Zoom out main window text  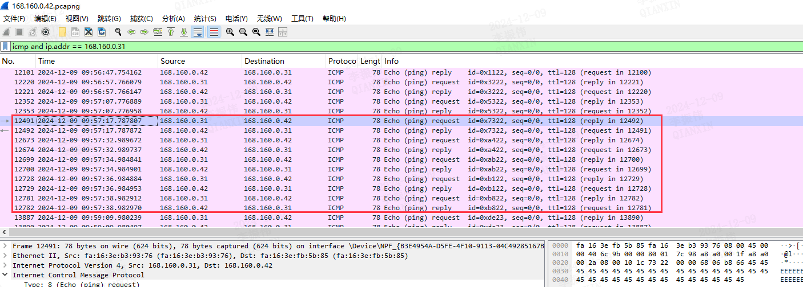click(243, 32)
